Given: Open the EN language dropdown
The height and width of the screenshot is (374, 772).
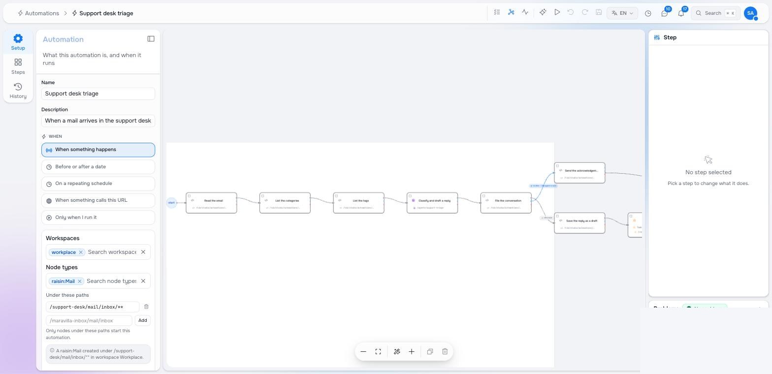Looking at the screenshot, I should pos(622,13).
